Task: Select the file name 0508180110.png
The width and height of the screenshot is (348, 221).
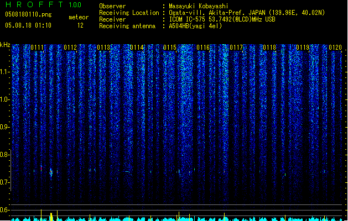Action: click(28, 14)
